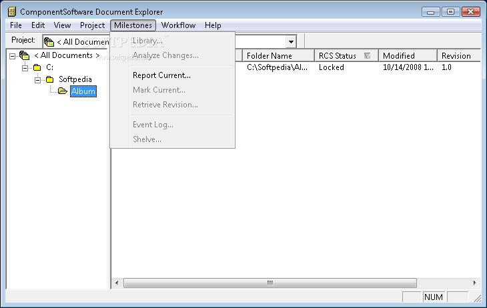Click the 10/14/2008 modified date cell

tap(408, 67)
